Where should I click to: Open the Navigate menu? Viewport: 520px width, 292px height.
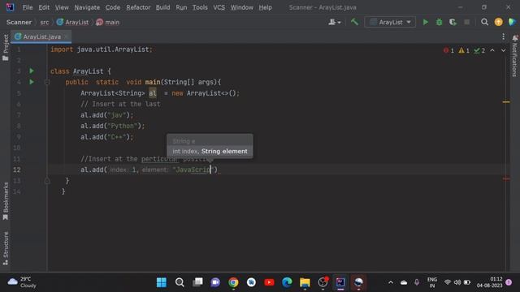pos(87,7)
